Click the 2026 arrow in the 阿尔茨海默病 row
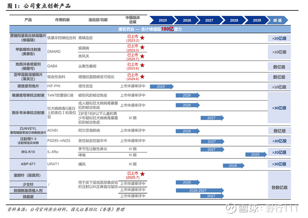 point(188,131)
